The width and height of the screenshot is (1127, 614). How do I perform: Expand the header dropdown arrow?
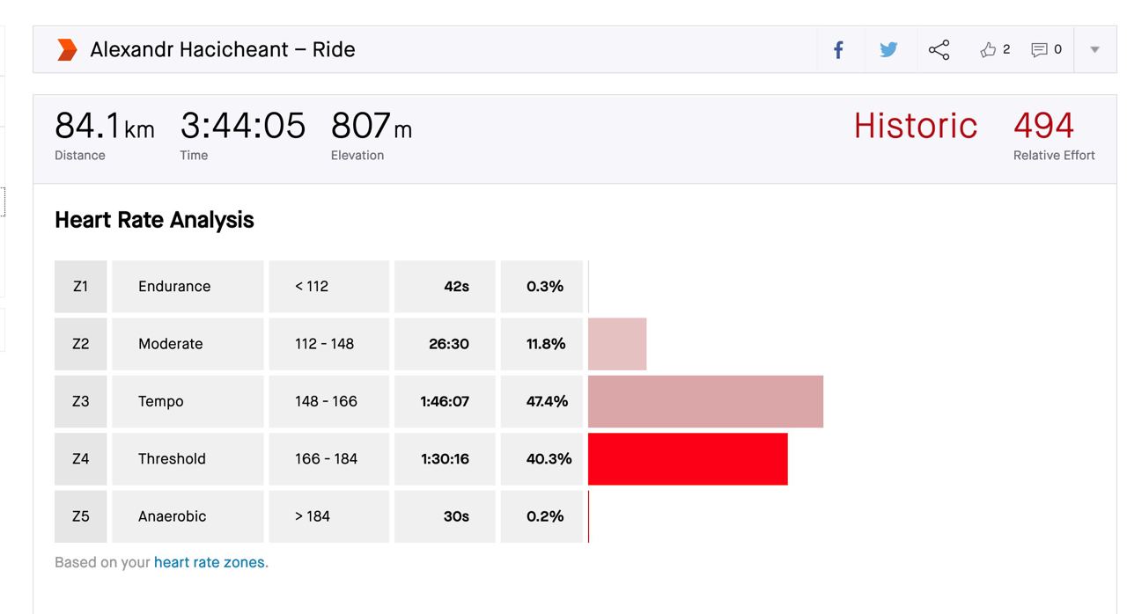click(1094, 50)
